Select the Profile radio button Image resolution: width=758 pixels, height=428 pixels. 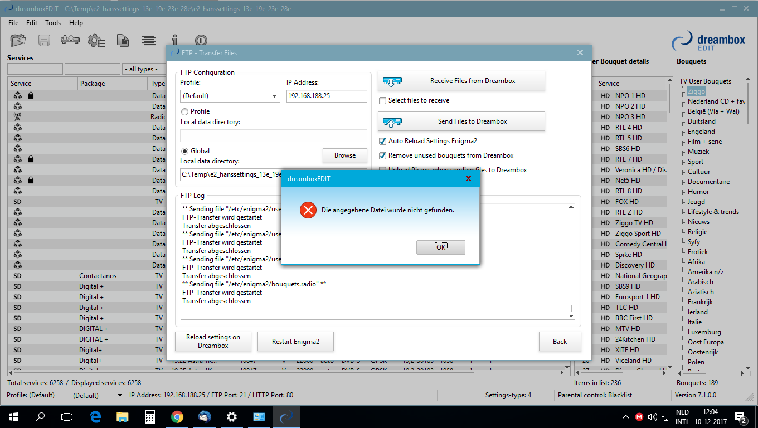(x=184, y=111)
